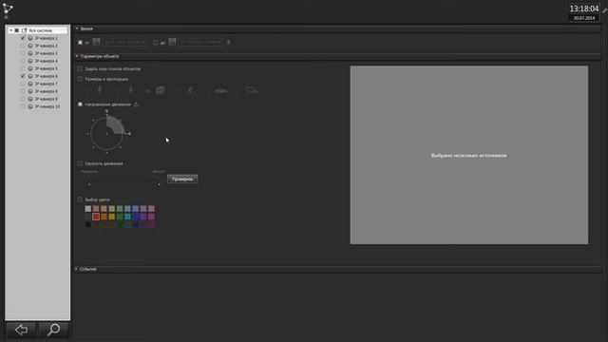This screenshot has width=608, height=342.
Task: Click the application logo icon
Action: [x=8, y=9]
